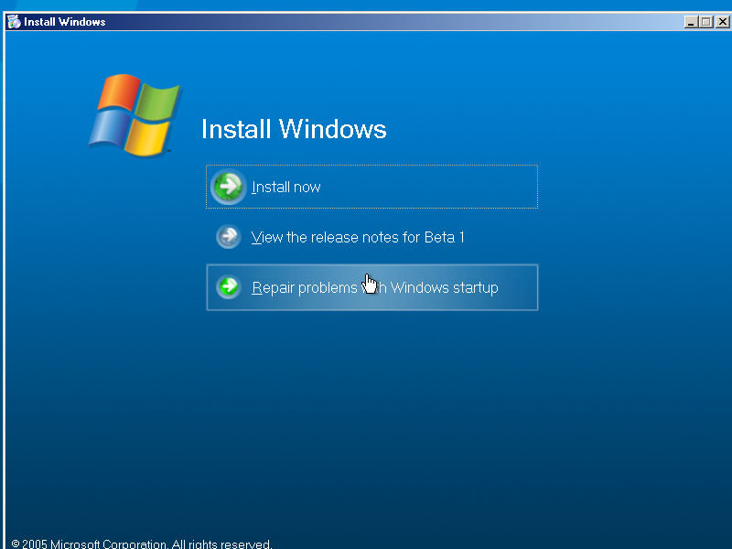Image resolution: width=732 pixels, height=549 pixels.
Task: Select the Install now link text
Action: tap(285, 188)
